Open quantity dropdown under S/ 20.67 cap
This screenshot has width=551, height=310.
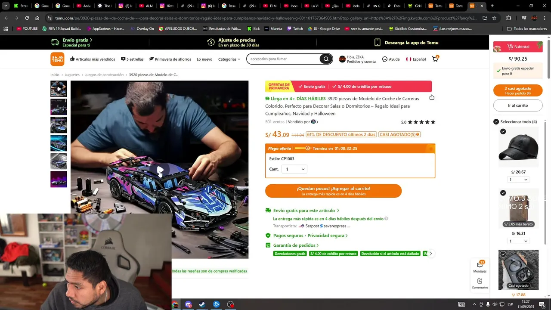click(x=518, y=180)
